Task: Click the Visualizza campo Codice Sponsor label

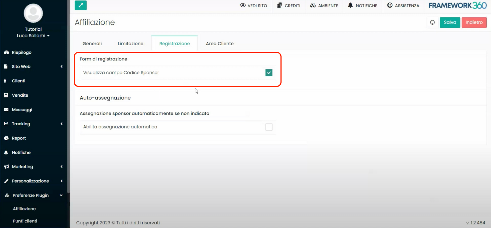Action: 121,73
